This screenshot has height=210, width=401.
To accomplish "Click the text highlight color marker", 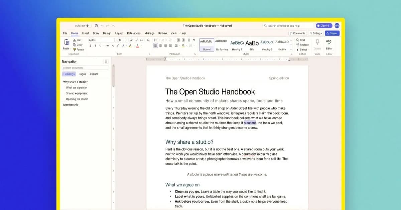I will point(130,46).
